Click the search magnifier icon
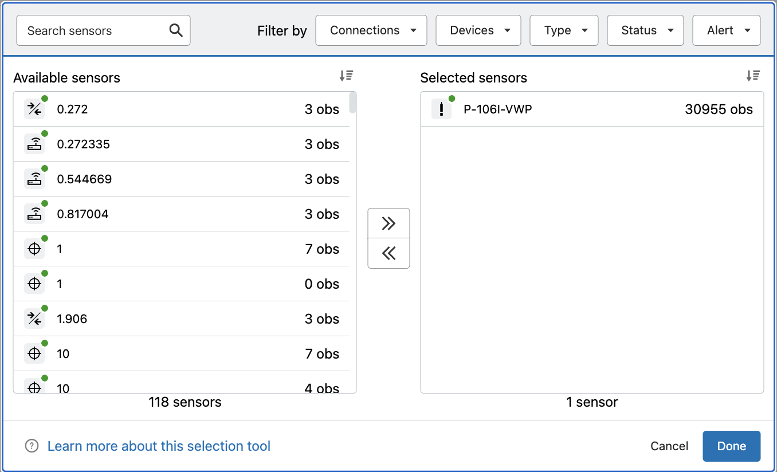 [x=176, y=30]
